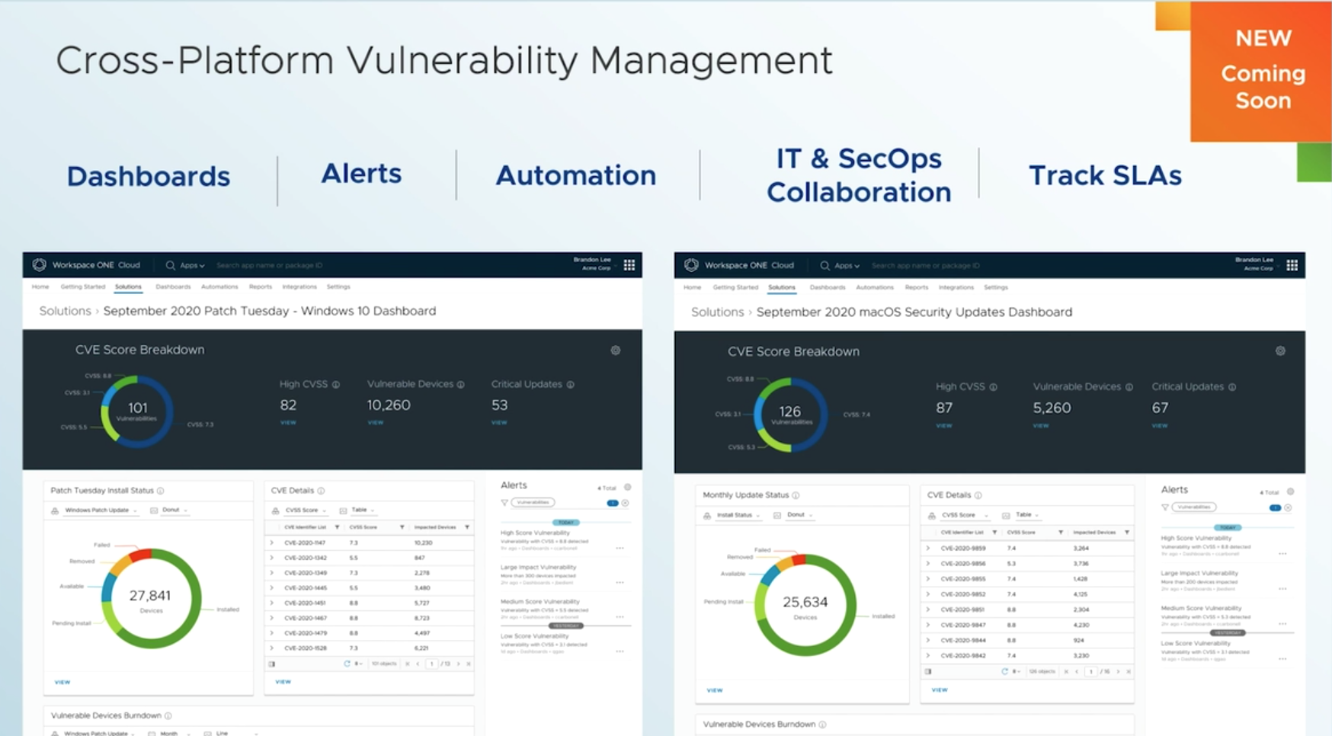This screenshot has height=736, width=1332.
Task: Click the page number input in CVE Details pagination
Action: (x=431, y=663)
